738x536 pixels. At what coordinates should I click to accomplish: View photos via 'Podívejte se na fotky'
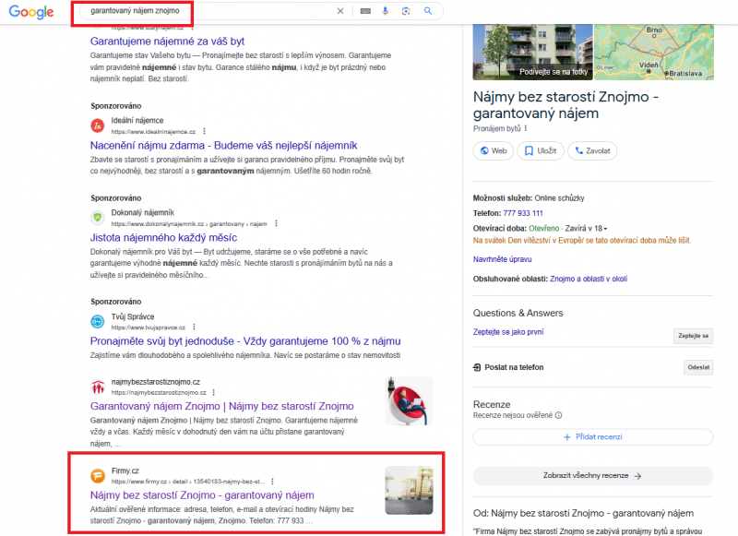tap(553, 72)
